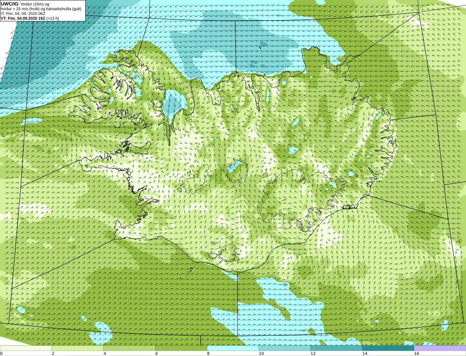The image size is (466, 356).
Task: Click the legend line 'hviður > 25 m/s (hvítt) og hámarkshviða (gult)'
Action: (x=41, y=9)
